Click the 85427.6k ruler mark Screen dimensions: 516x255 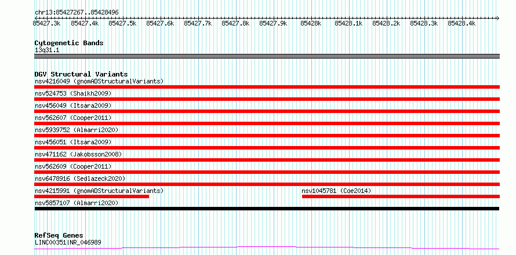coord(160,23)
